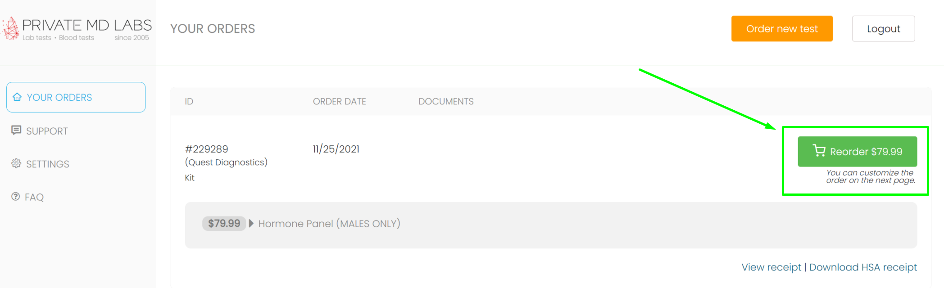Select the chat bubble icon next to SUPPORT
The height and width of the screenshot is (288, 944).
pos(17,130)
